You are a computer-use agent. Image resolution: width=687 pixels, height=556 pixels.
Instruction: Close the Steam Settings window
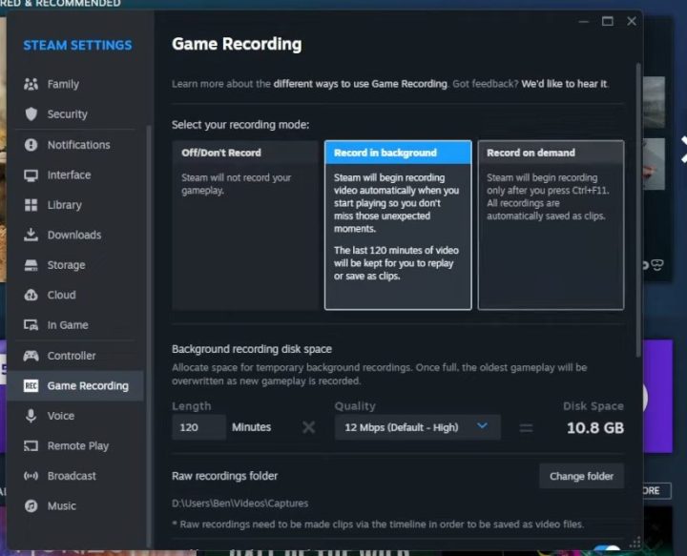632,21
